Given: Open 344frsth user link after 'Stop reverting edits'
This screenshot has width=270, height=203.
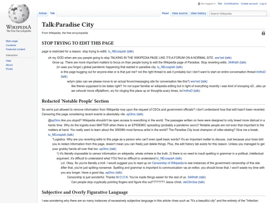Looking at the screenshot, I should pyautogui.click(x=233, y=63).
